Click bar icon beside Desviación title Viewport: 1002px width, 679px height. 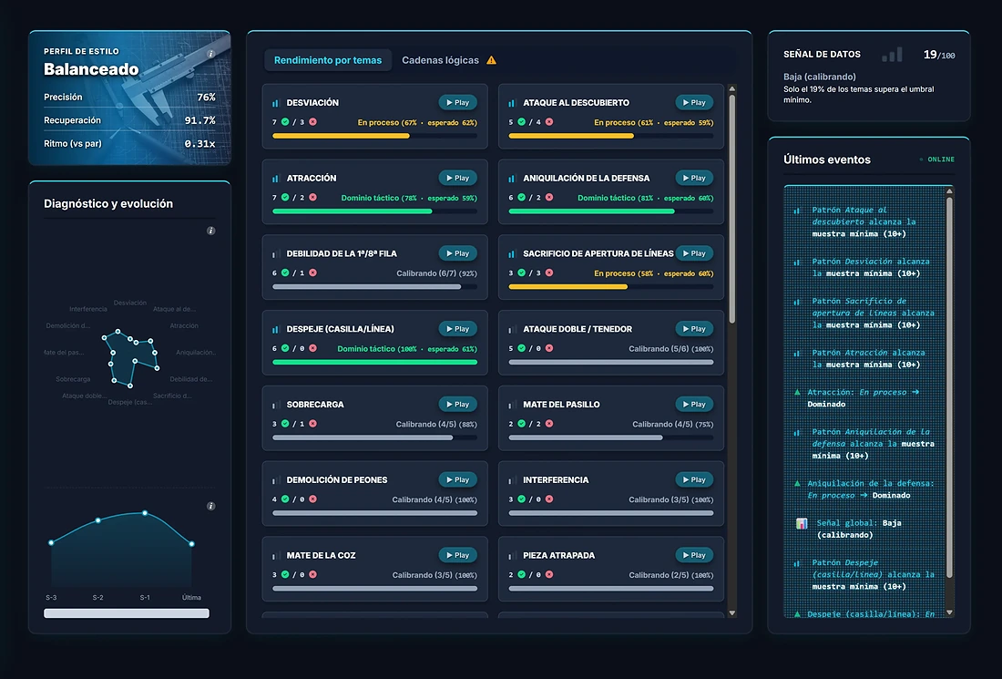275,103
